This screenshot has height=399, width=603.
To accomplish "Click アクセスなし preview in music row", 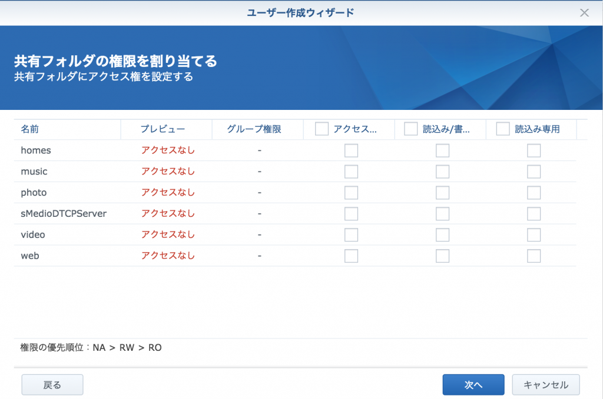I will [168, 172].
